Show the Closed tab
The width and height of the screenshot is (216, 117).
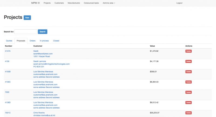56,41
